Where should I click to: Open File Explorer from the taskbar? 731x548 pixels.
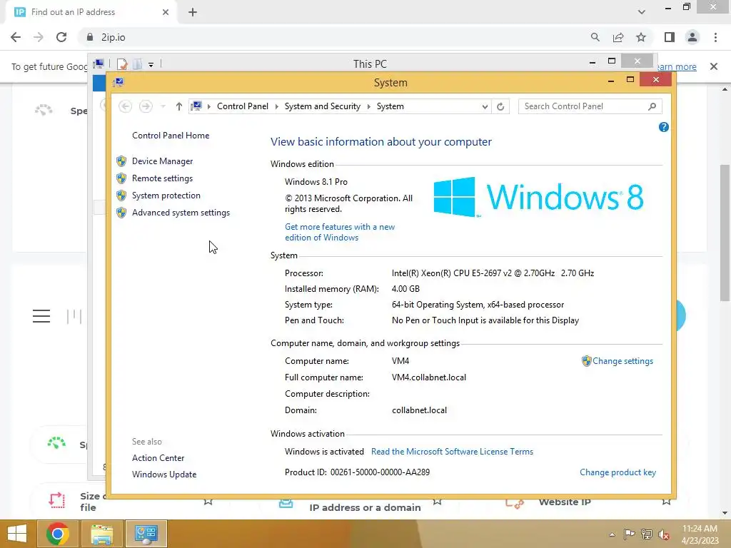tap(102, 534)
